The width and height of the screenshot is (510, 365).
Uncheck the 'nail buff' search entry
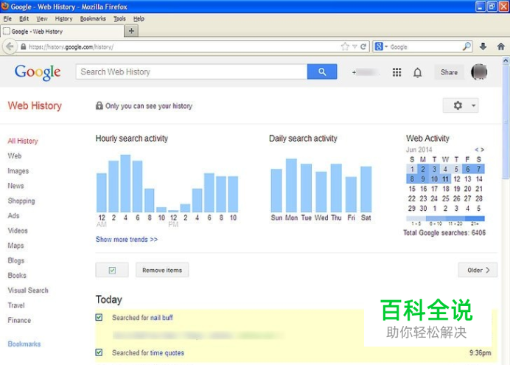99,317
